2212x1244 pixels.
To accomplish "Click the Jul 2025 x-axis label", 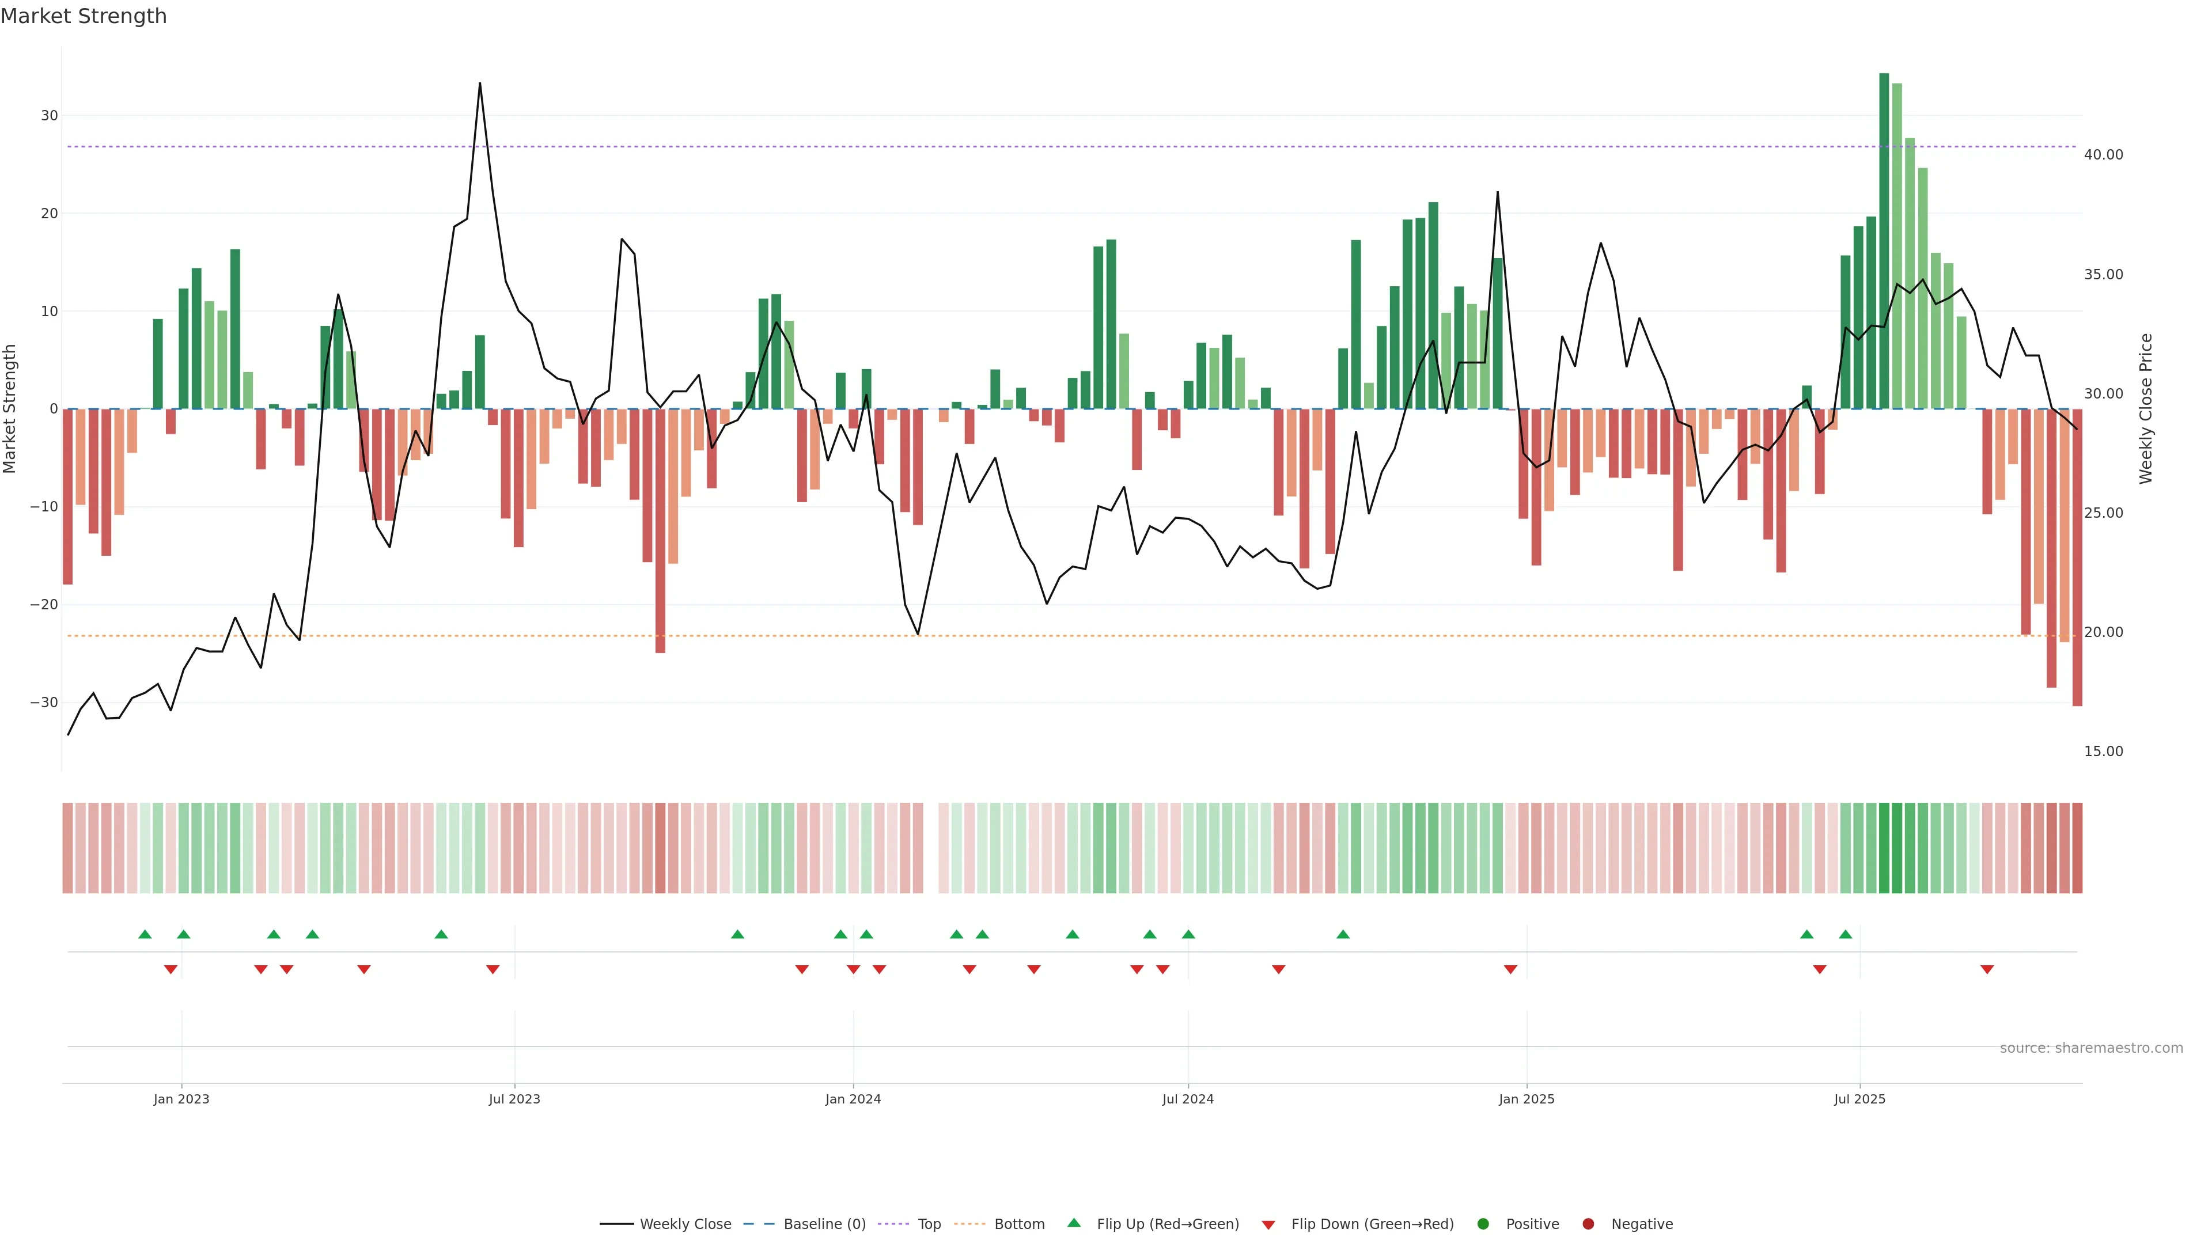I will click(x=1859, y=1099).
